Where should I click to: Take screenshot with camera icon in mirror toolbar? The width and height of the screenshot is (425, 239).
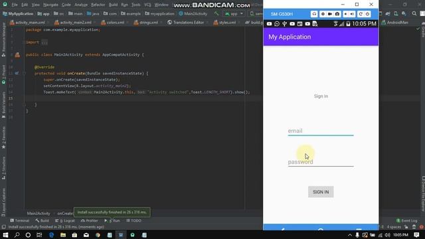337,14
